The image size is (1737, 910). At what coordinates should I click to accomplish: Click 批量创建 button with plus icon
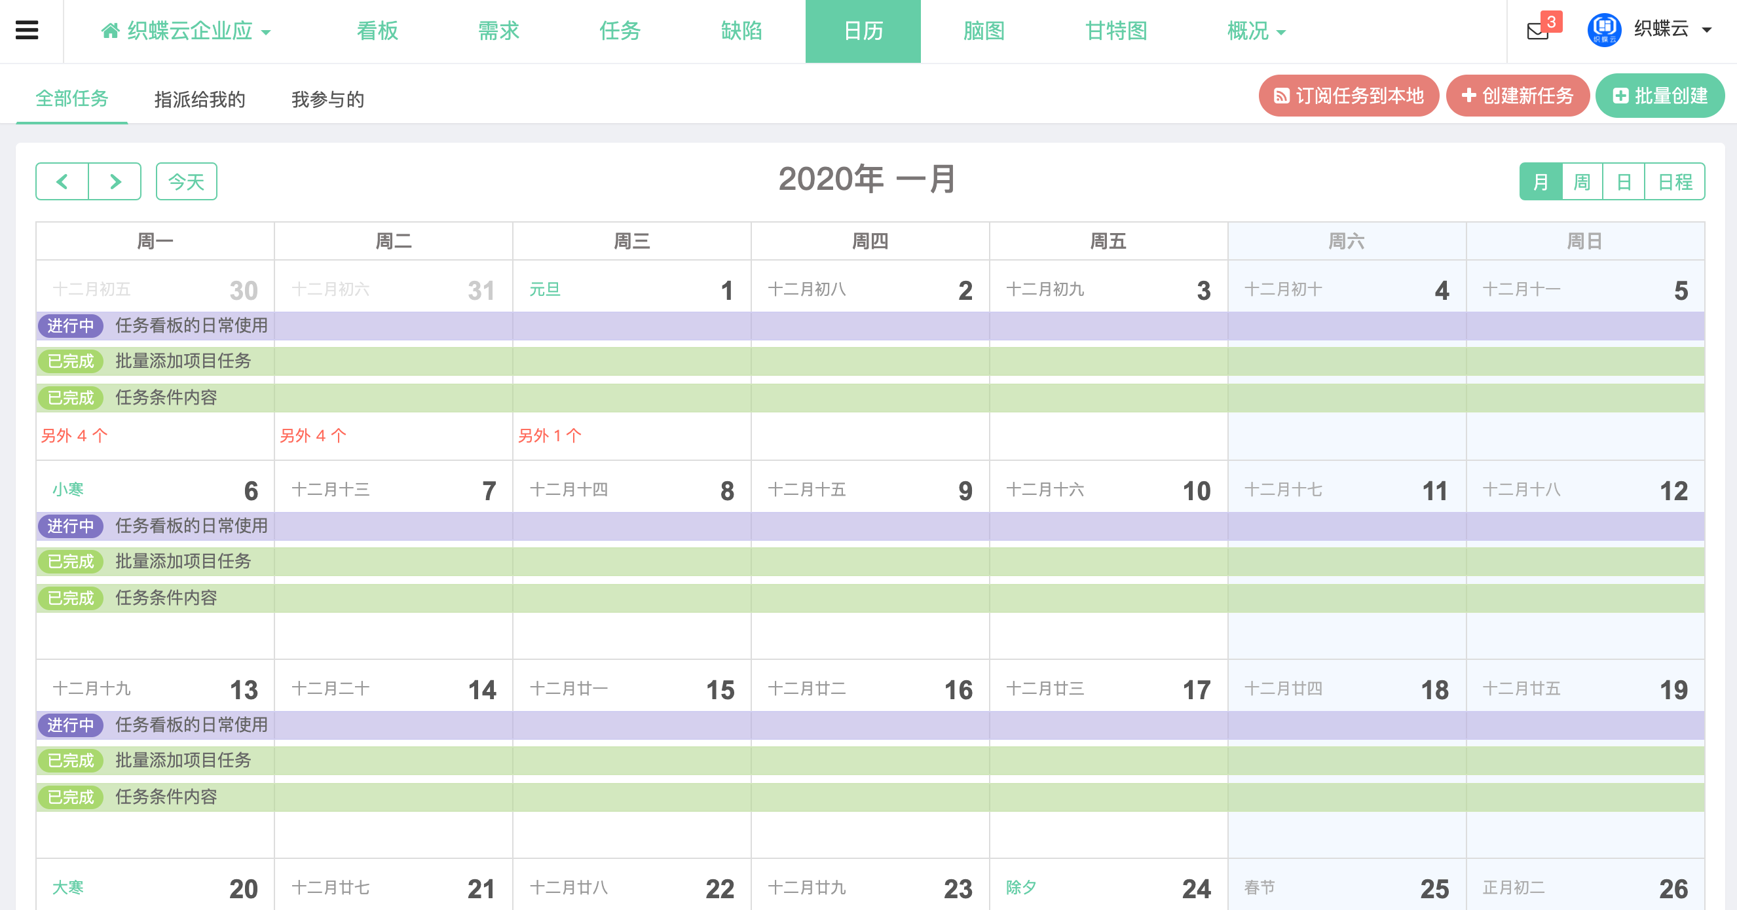tap(1660, 96)
